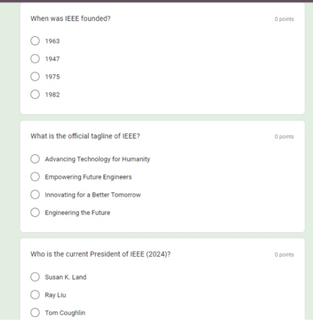Choose Ray Liu radio option
The image size is (313, 320).
(35, 295)
